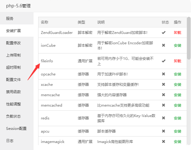This screenshot has width=191, height=150.
Task: Click description 支持脚本缓存和变量缓存!
Action: click(118, 84)
